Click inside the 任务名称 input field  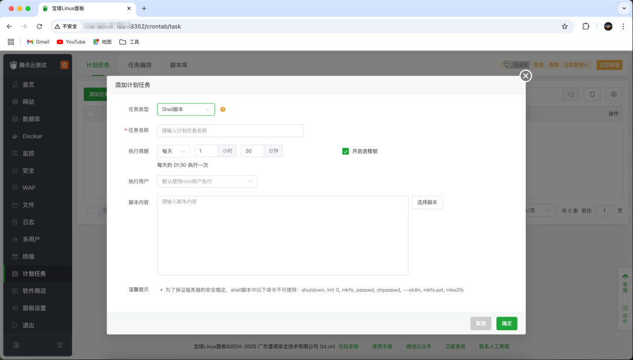point(230,130)
